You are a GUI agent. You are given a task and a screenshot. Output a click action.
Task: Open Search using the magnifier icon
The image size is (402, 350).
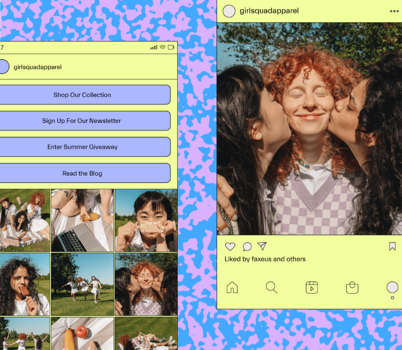pyautogui.click(x=271, y=288)
